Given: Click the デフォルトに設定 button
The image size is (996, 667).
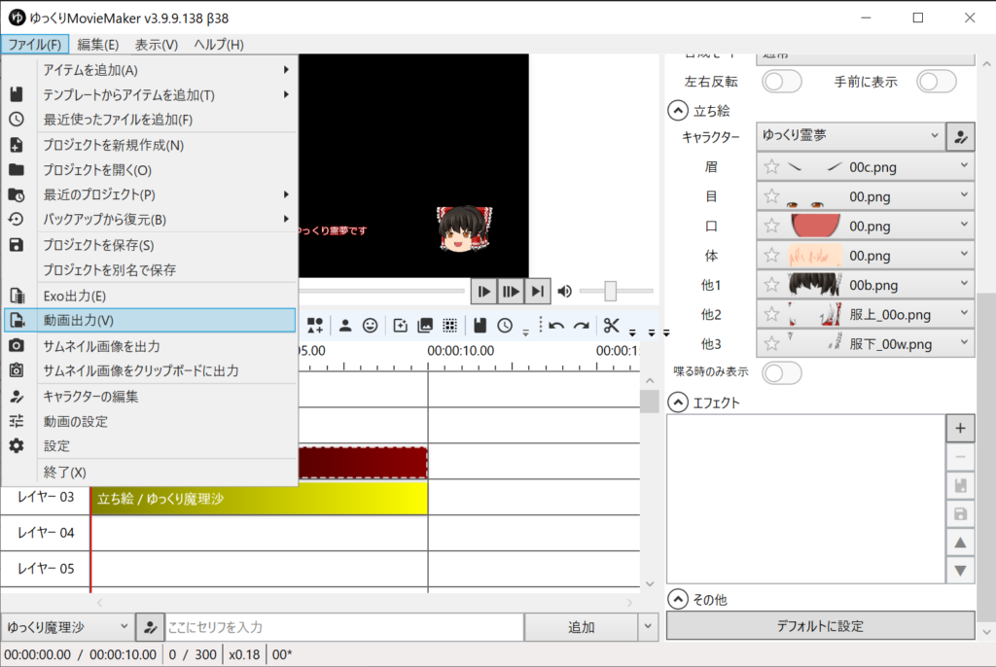Looking at the screenshot, I should (820, 626).
